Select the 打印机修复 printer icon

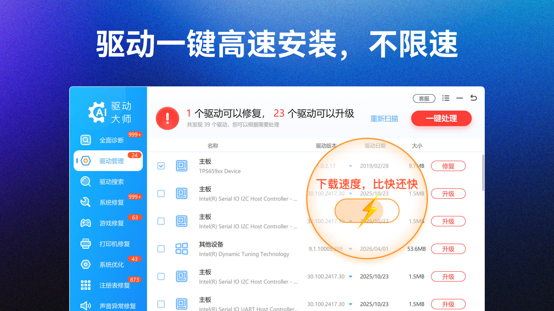(x=86, y=244)
